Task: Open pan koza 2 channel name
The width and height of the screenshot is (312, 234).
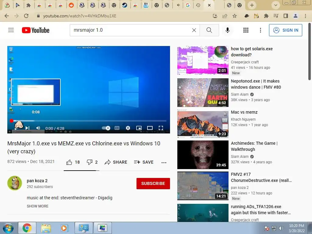Action: click(x=37, y=181)
